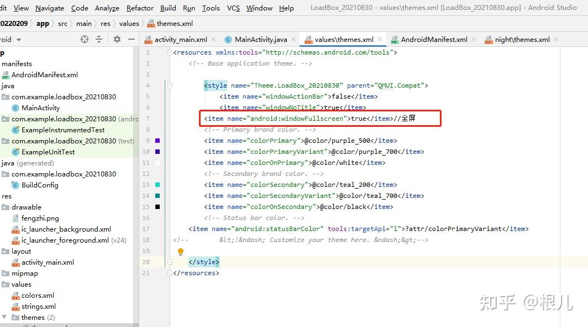Open the mipmap folder
588x327 pixels.
pos(20,273)
